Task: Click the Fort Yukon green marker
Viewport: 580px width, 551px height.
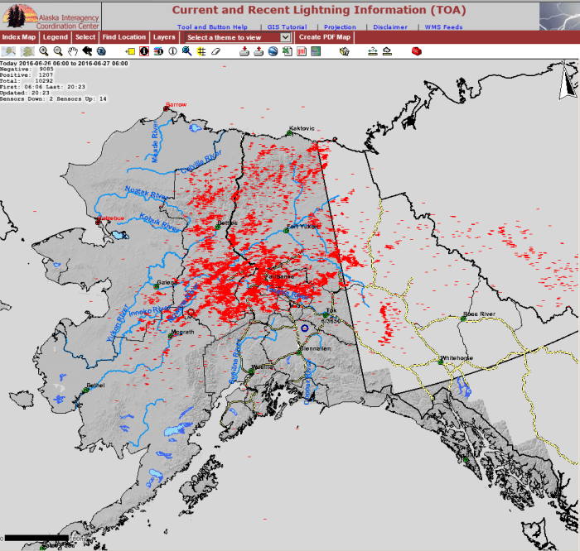Action: pyautogui.click(x=286, y=231)
